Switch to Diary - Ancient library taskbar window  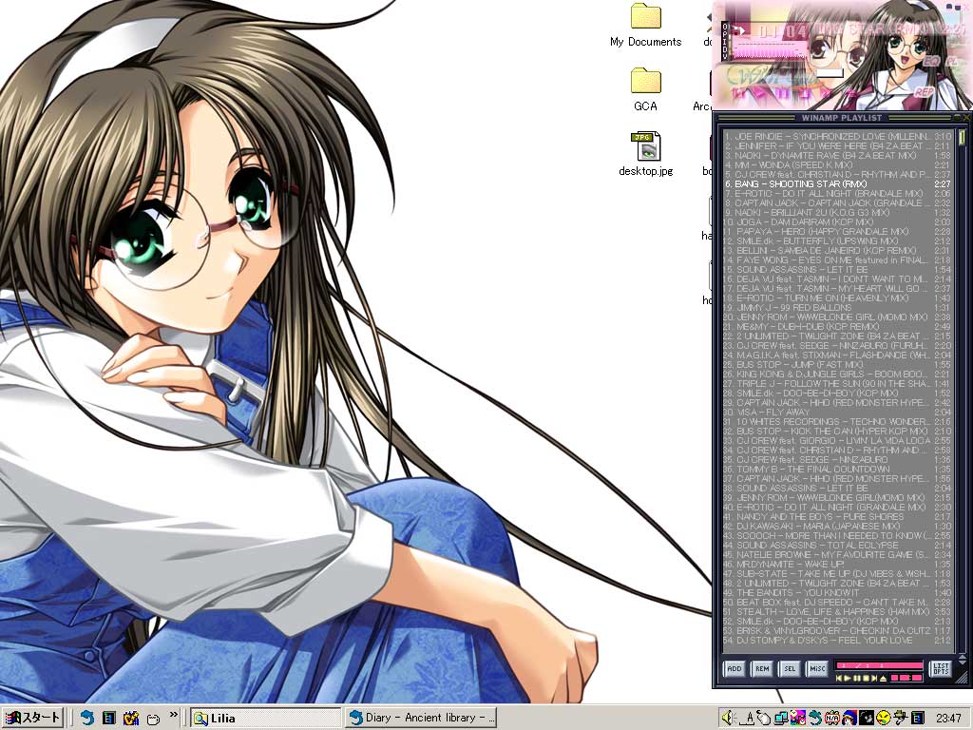(x=421, y=719)
